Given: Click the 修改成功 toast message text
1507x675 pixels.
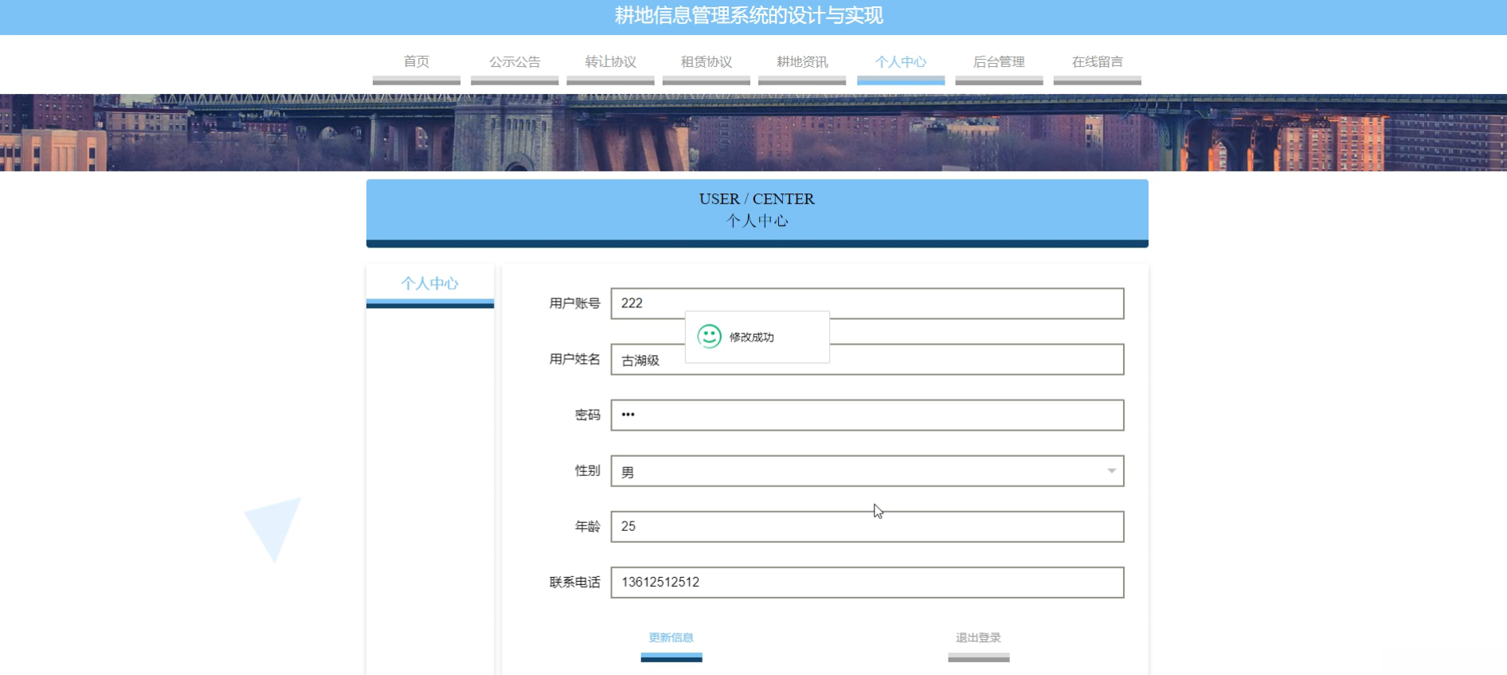Looking at the screenshot, I should coord(752,337).
